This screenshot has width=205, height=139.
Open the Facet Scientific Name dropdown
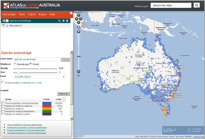click(x=39, y=77)
